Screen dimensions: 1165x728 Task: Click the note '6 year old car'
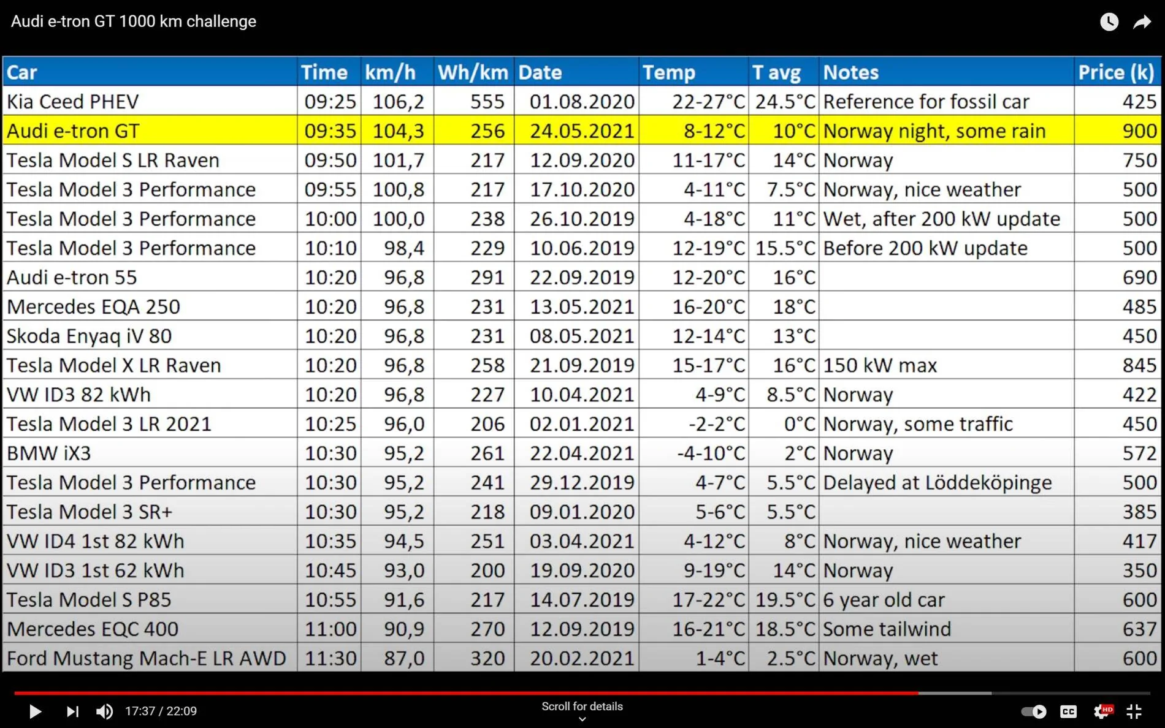coord(884,600)
